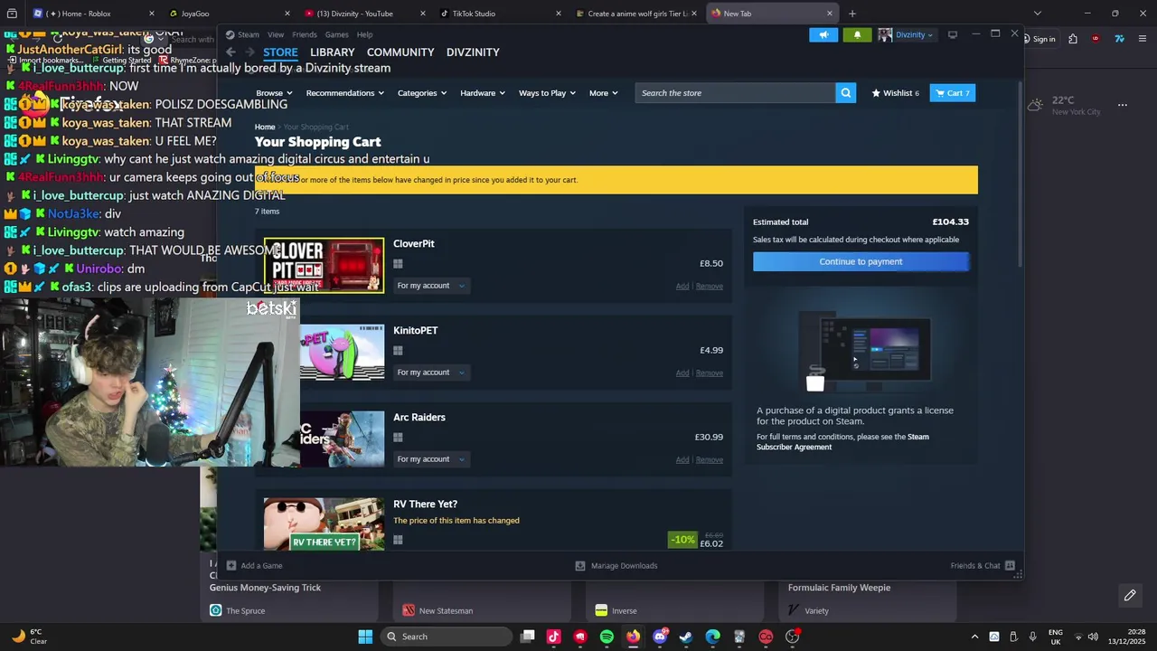Click Home breadcrumb link
This screenshot has height=651, width=1157.
[x=265, y=127]
